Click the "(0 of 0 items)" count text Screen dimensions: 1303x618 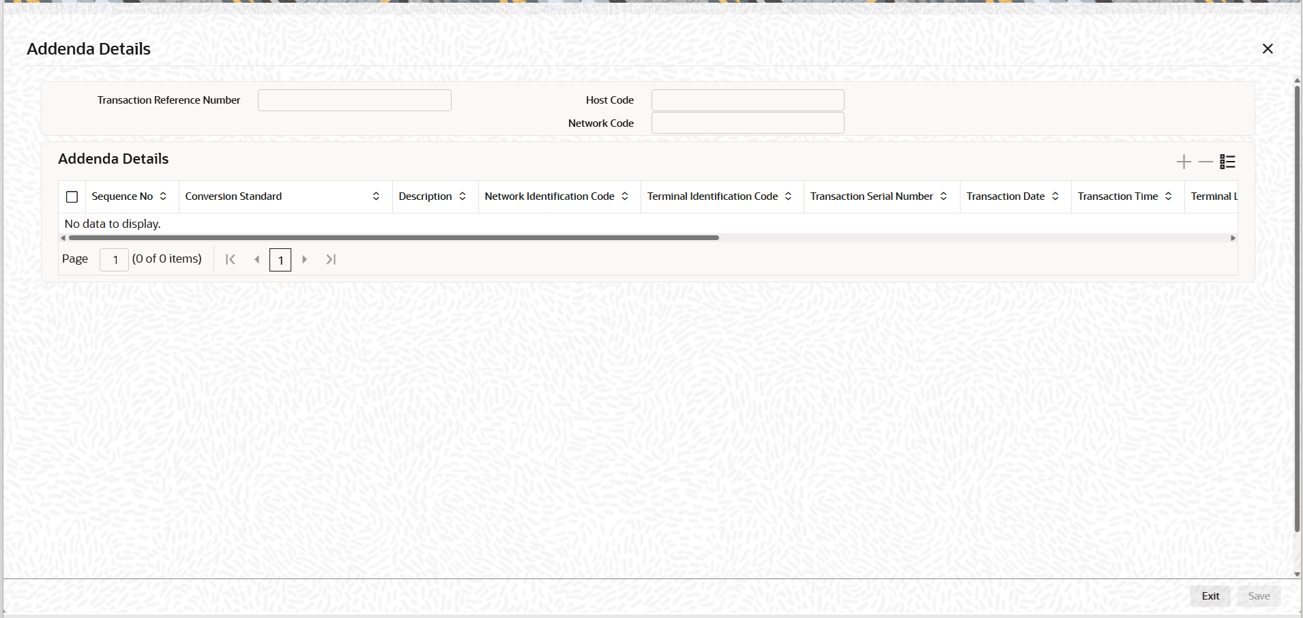pos(167,259)
